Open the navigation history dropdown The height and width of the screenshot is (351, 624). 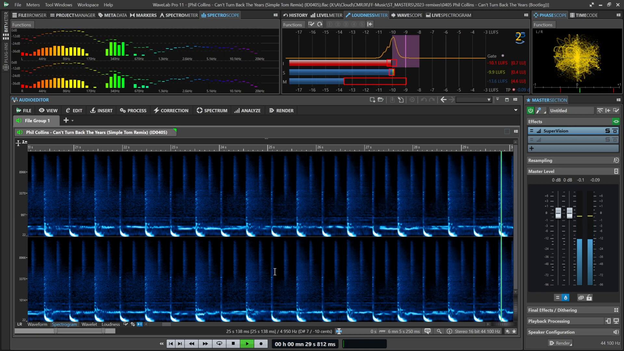489,100
